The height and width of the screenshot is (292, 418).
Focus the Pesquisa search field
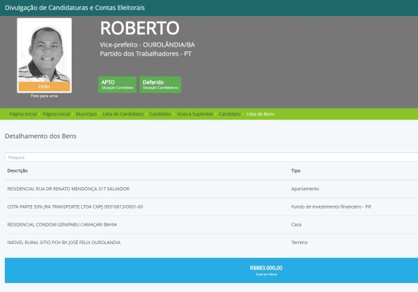pos(211,157)
